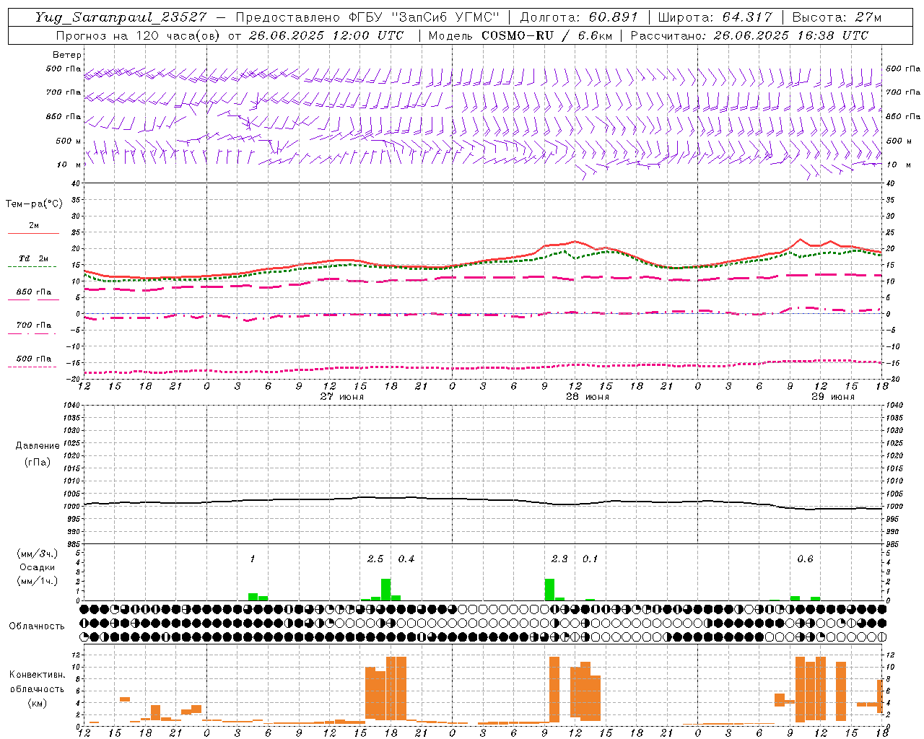This screenshot has height=739, width=924.
Task: Click the station title Yug_Saranpaul_23527
Action: [121, 17]
